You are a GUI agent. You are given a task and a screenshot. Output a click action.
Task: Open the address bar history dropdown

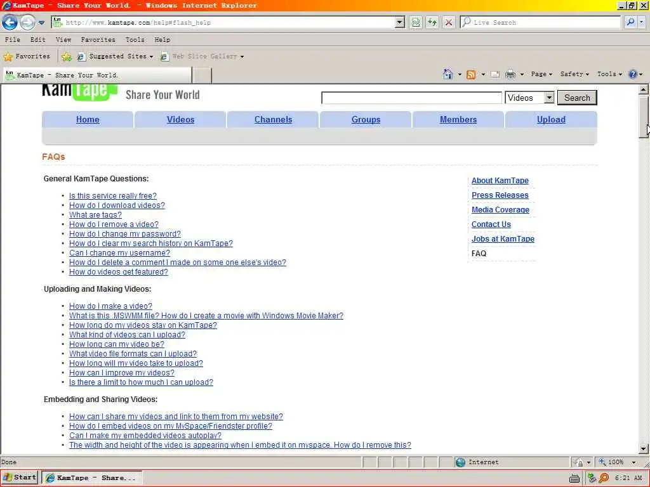[400, 22]
